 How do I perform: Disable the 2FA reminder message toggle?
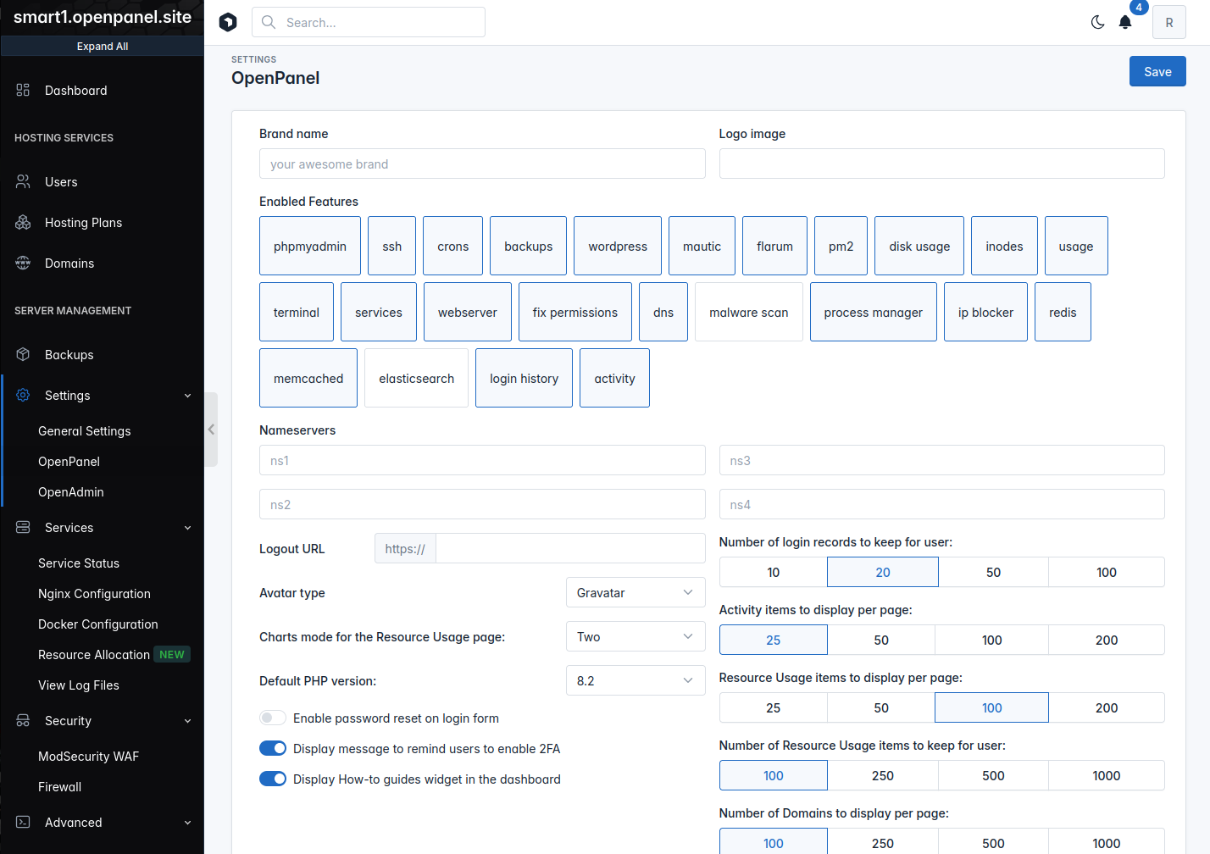point(273,749)
